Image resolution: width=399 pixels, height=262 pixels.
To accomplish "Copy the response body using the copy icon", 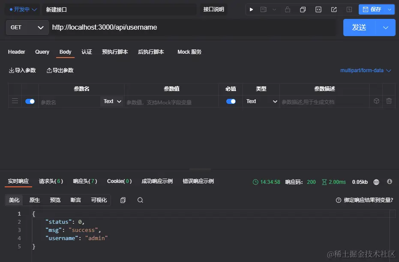I will click(123, 200).
